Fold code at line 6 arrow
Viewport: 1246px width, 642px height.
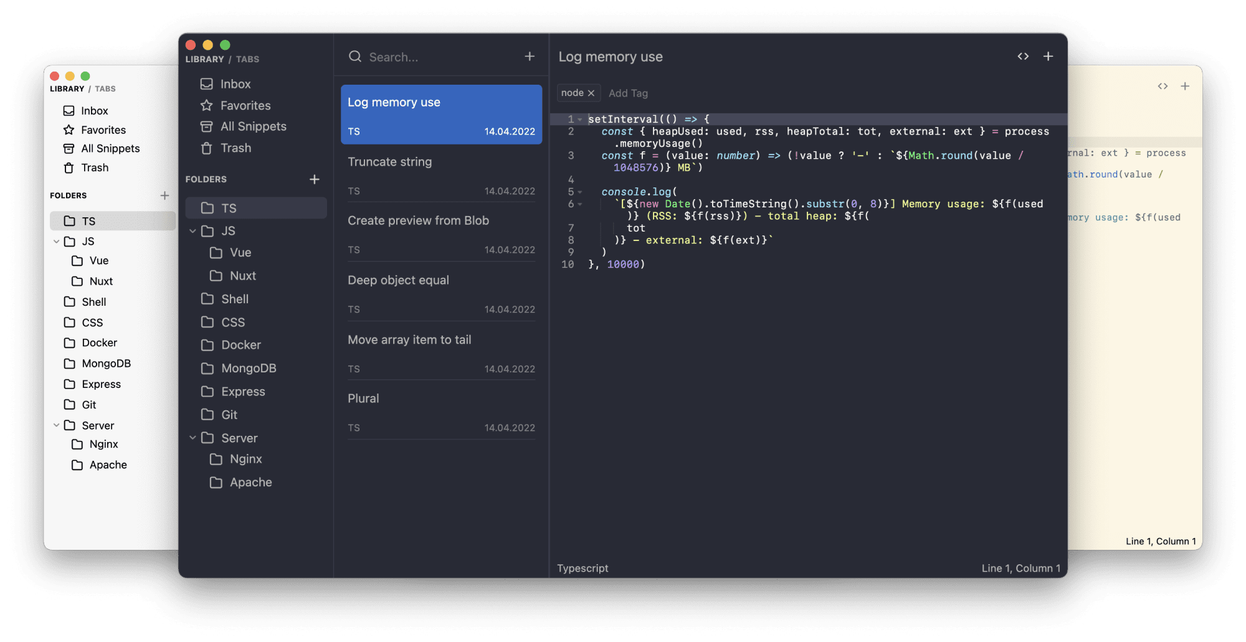click(x=580, y=204)
